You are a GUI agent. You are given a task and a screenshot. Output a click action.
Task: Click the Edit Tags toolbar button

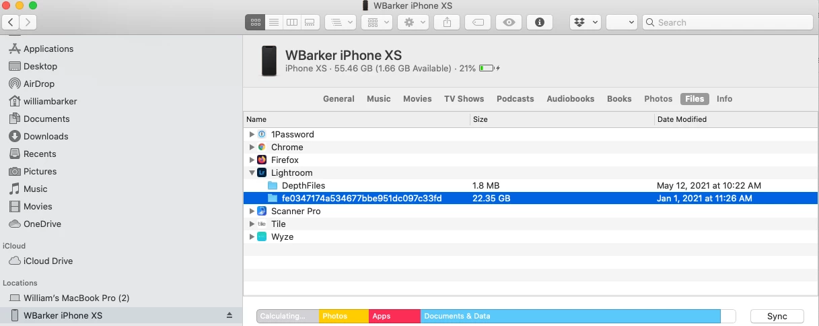478,22
